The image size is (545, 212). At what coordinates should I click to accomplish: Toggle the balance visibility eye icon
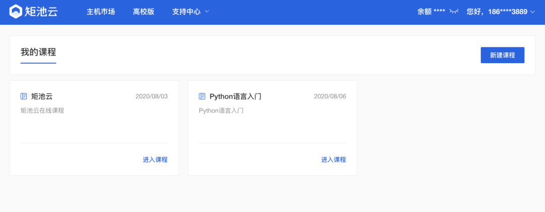click(x=454, y=12)
